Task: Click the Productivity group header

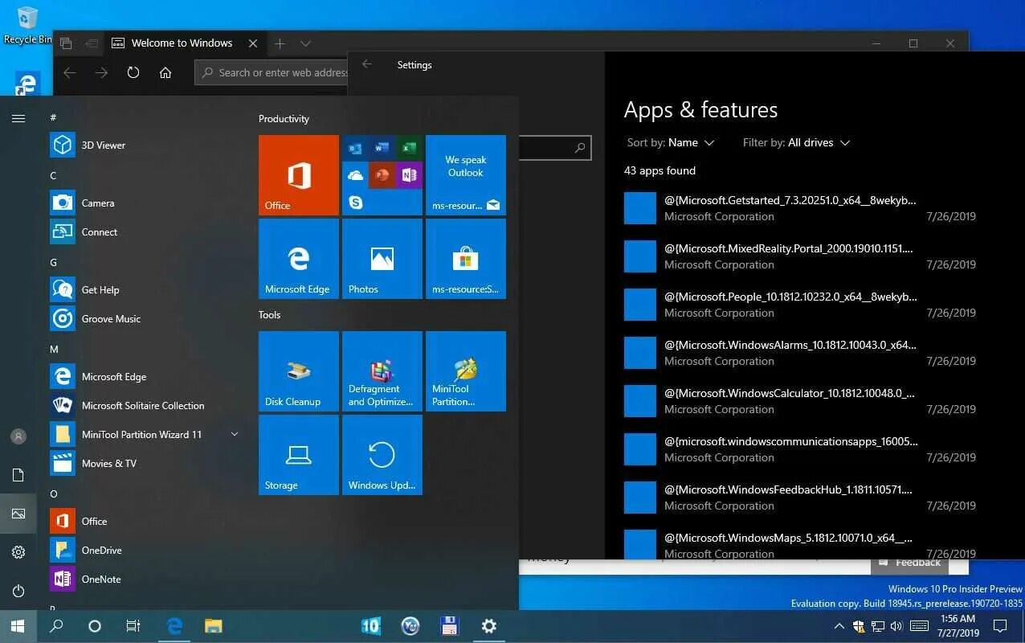Action: 284,119
